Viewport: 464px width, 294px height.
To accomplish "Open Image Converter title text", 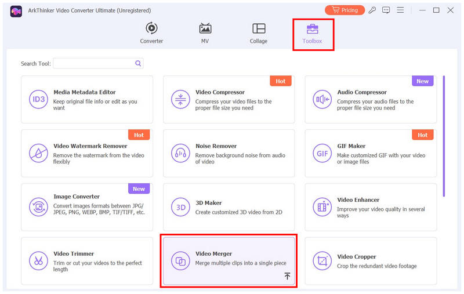I will click(77, 197).
